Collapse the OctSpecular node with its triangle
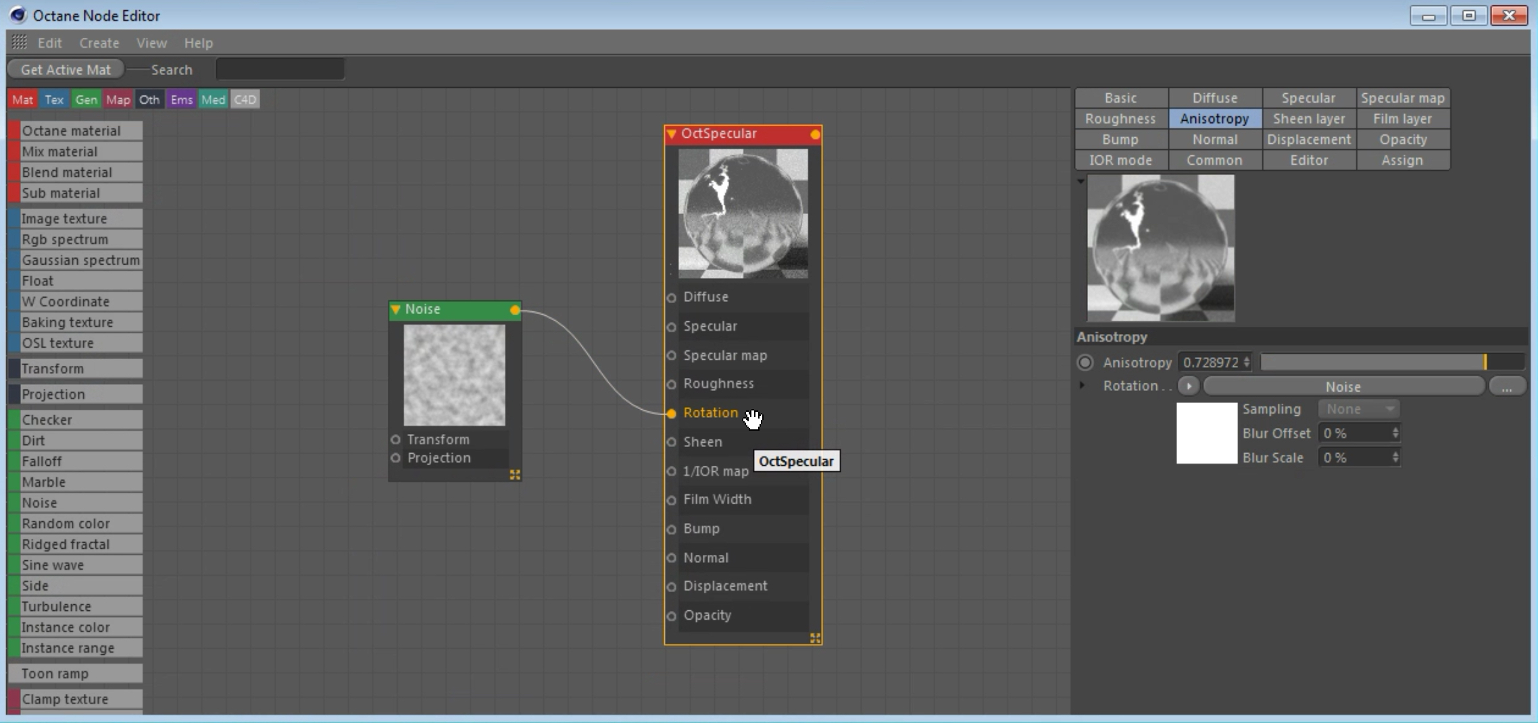 pyautogui.click(x=672, y=134)
